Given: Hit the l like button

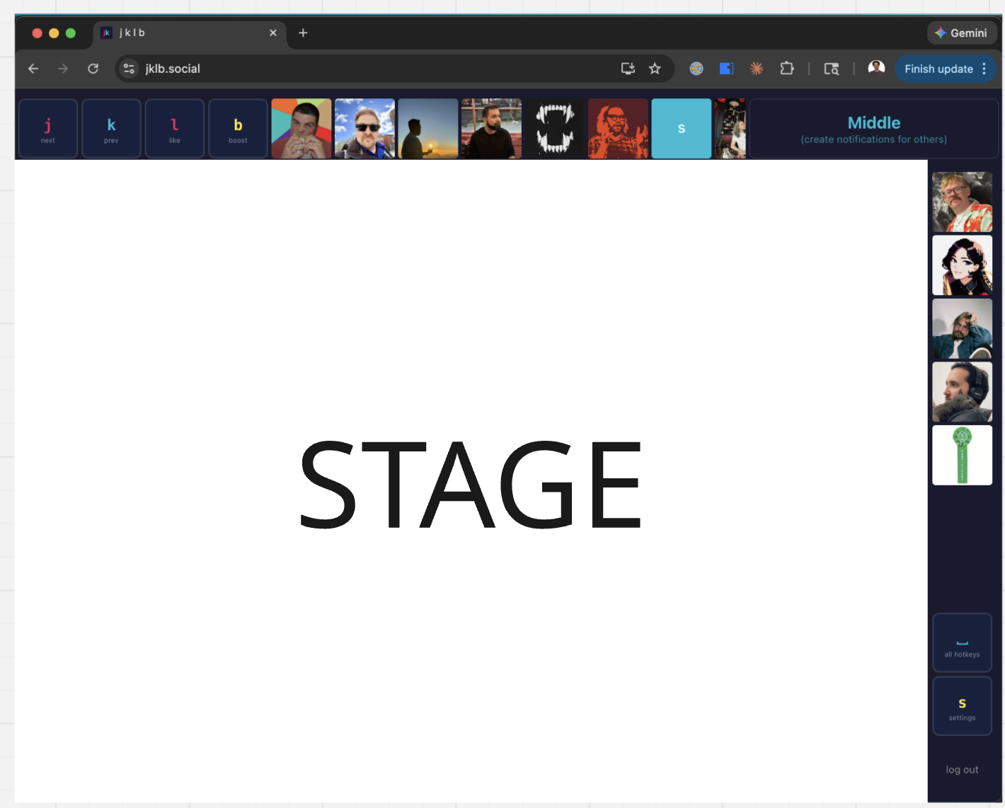Looking at the screenshot, I should tap(174, 129).
